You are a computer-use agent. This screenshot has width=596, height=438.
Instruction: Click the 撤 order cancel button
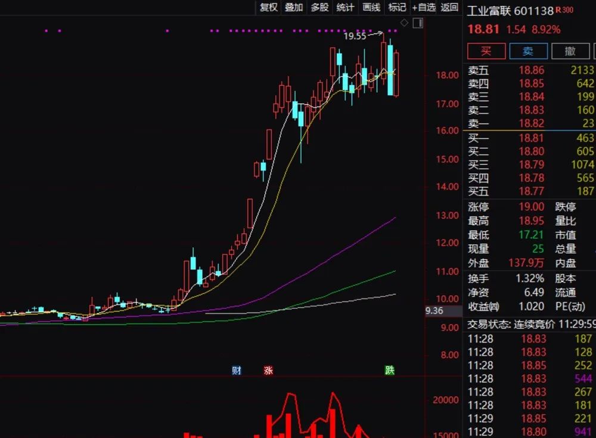[570, 51]
